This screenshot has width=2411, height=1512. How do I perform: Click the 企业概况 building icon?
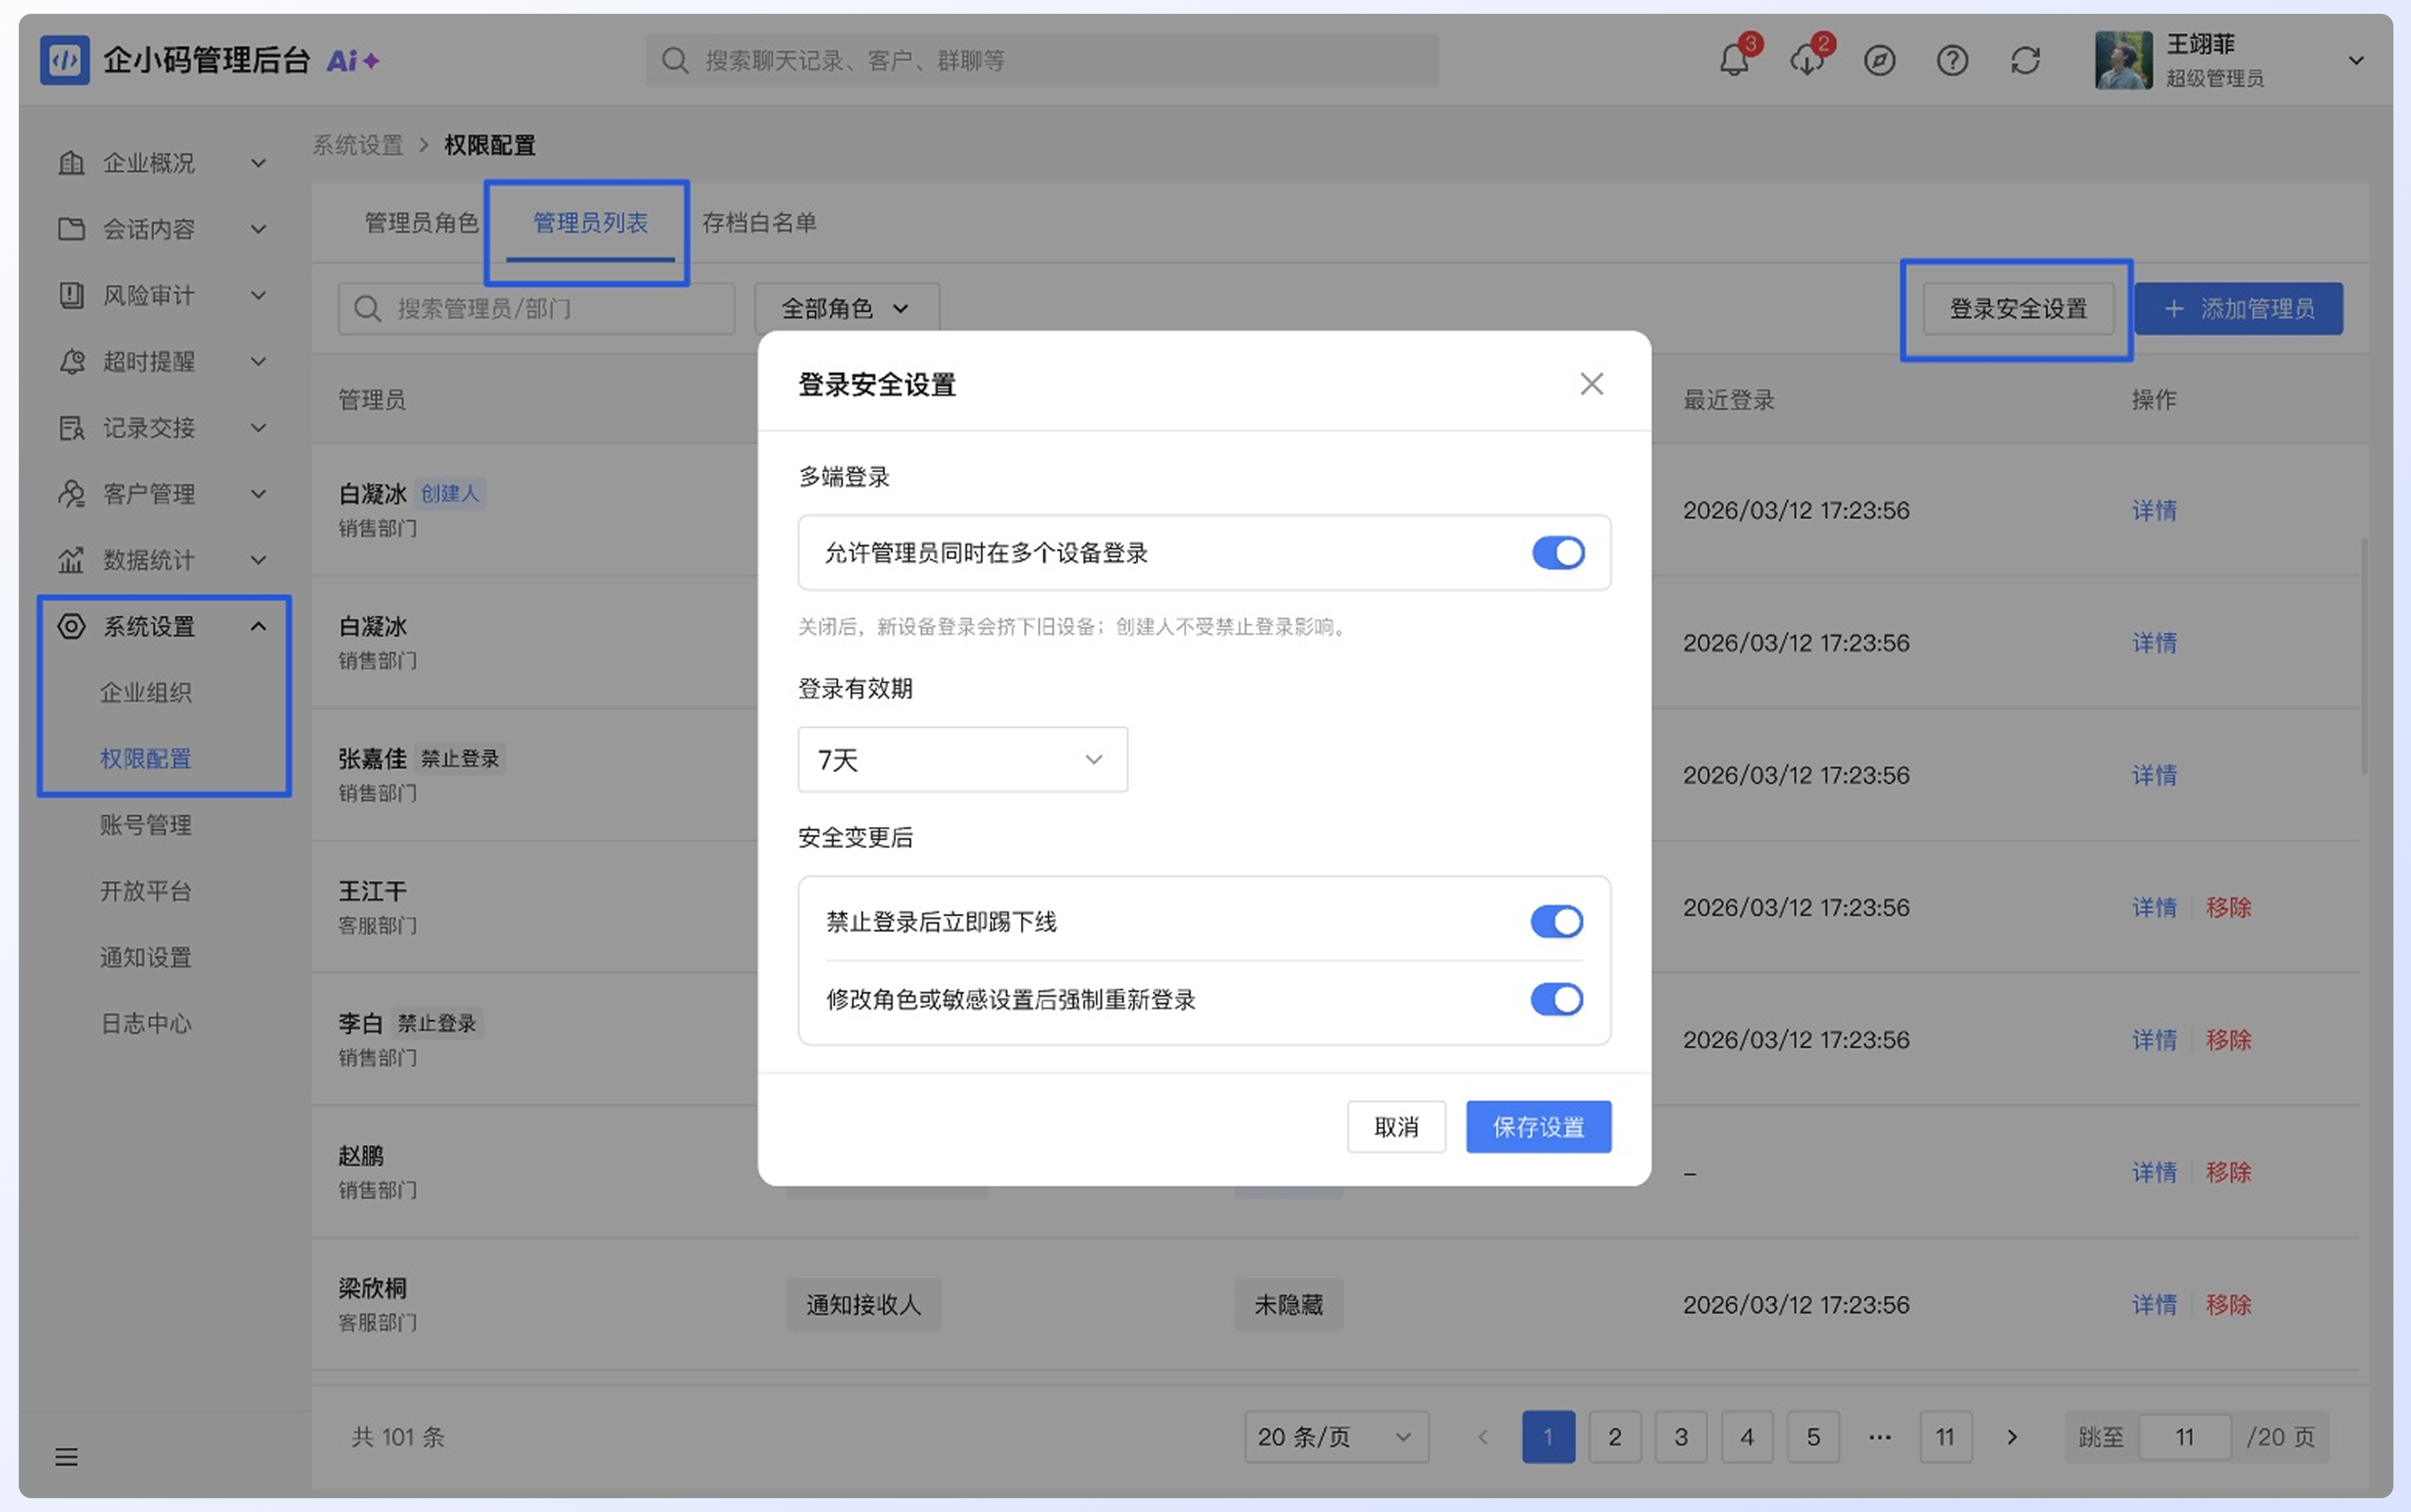[71, 163]
